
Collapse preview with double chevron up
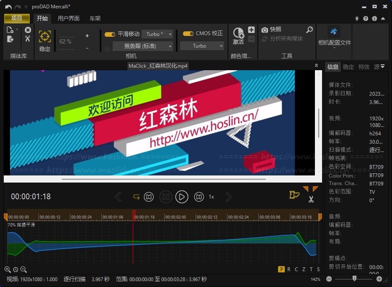[316, 65]
